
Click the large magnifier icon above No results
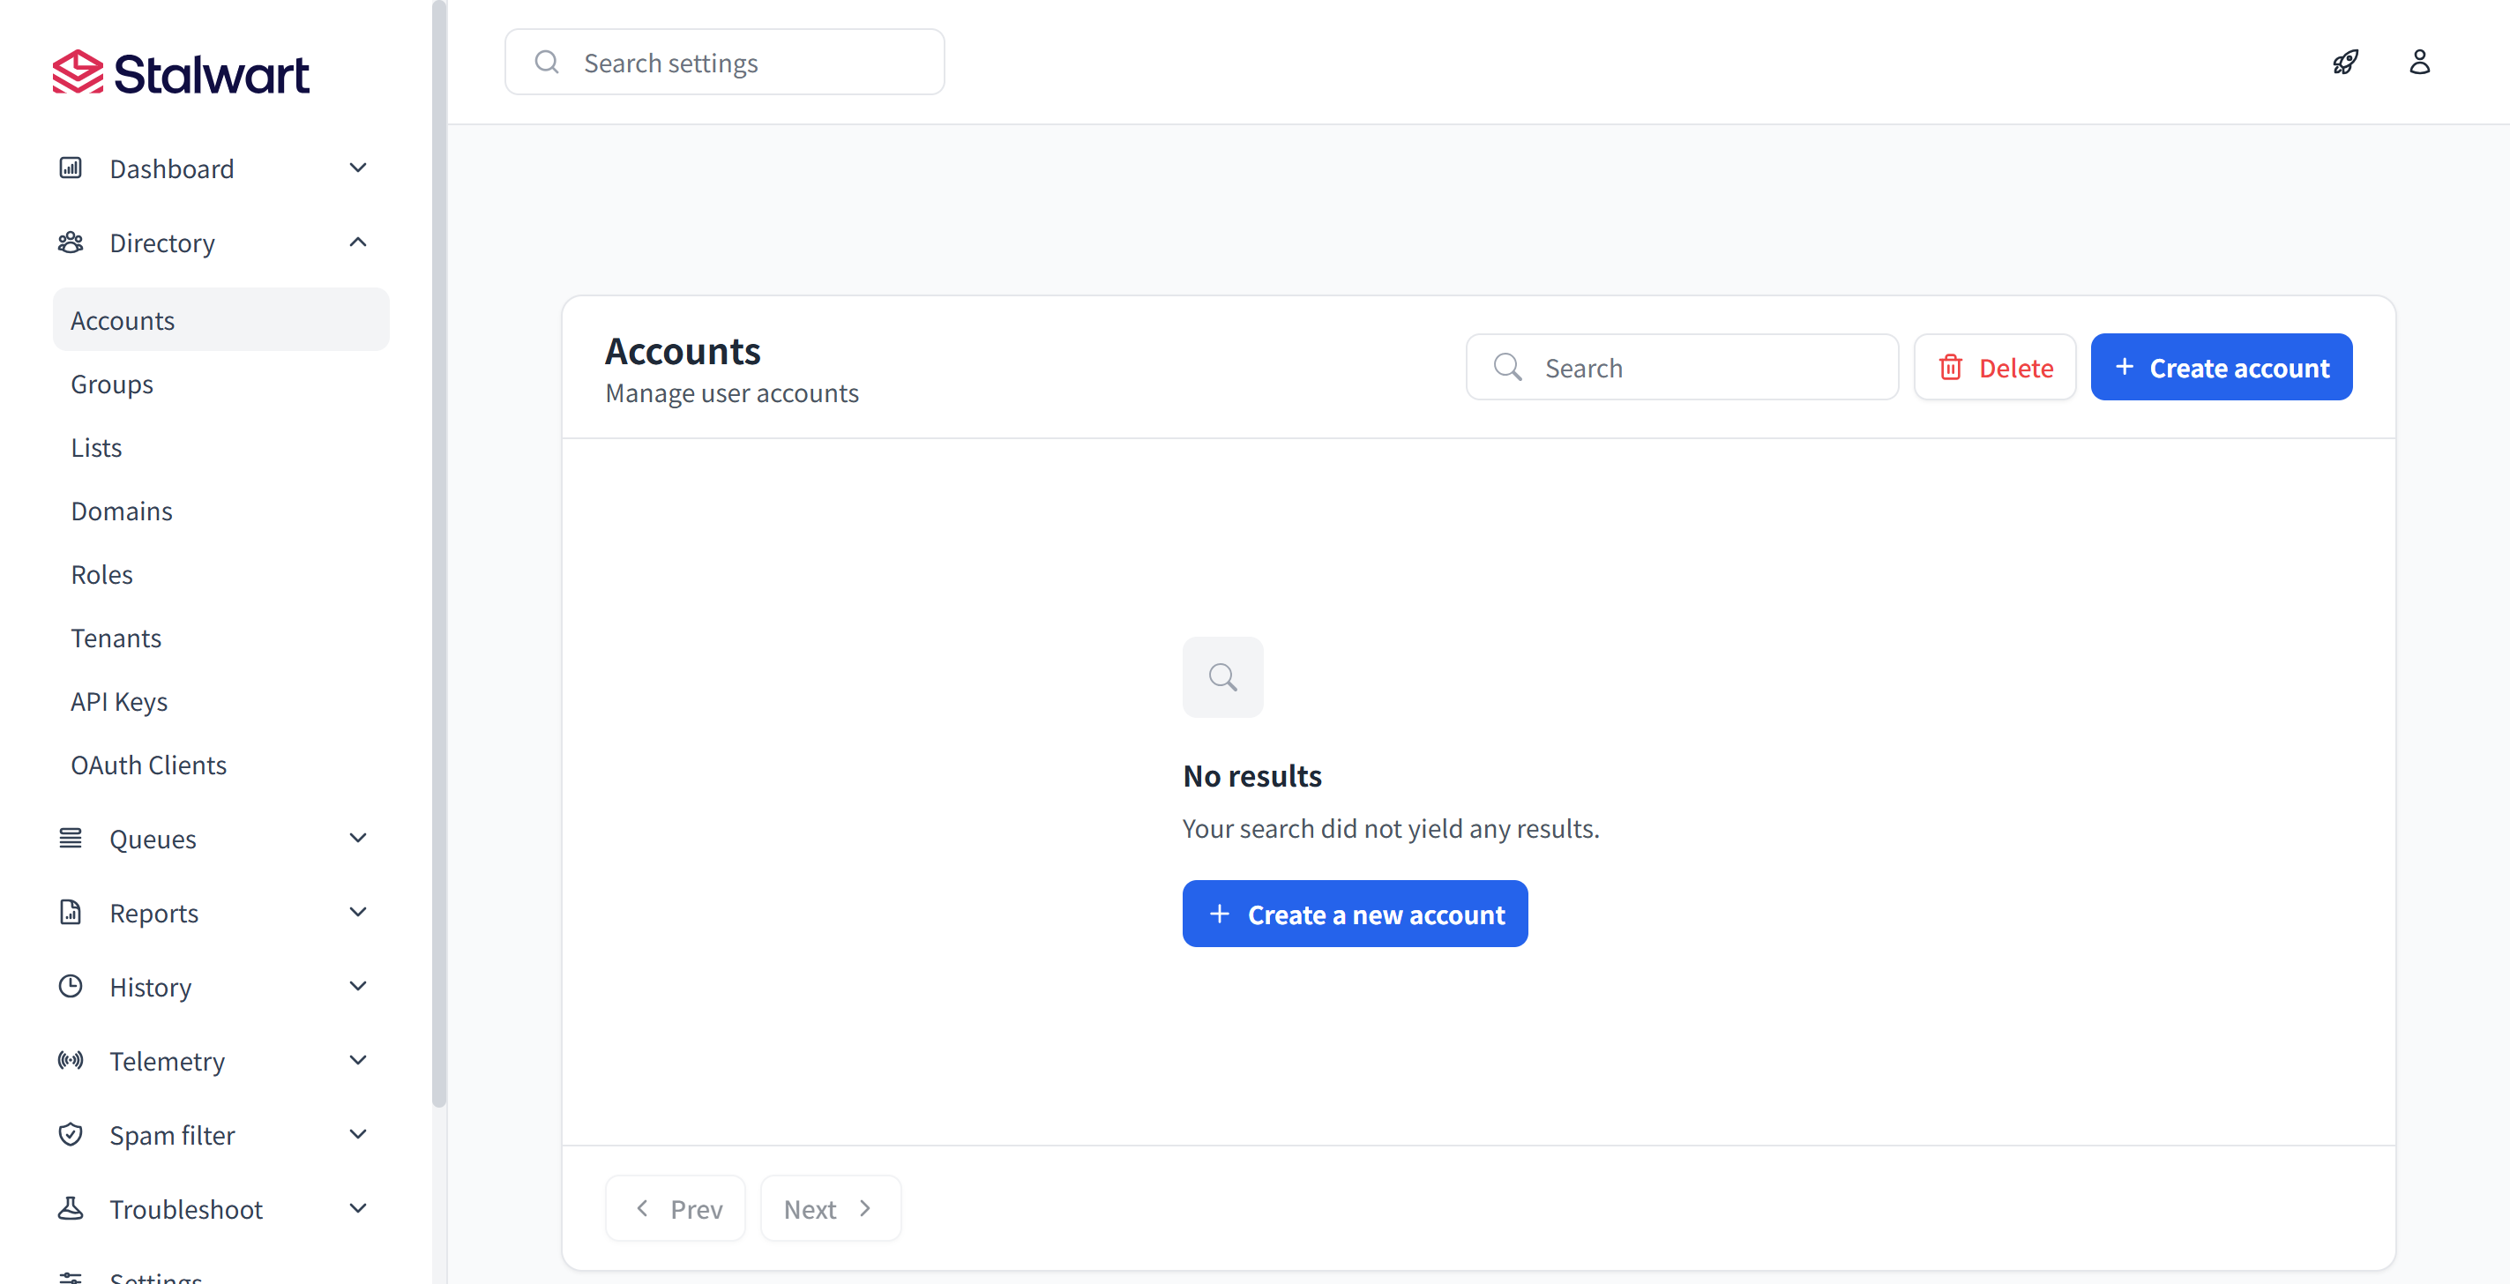(1221, 677)
